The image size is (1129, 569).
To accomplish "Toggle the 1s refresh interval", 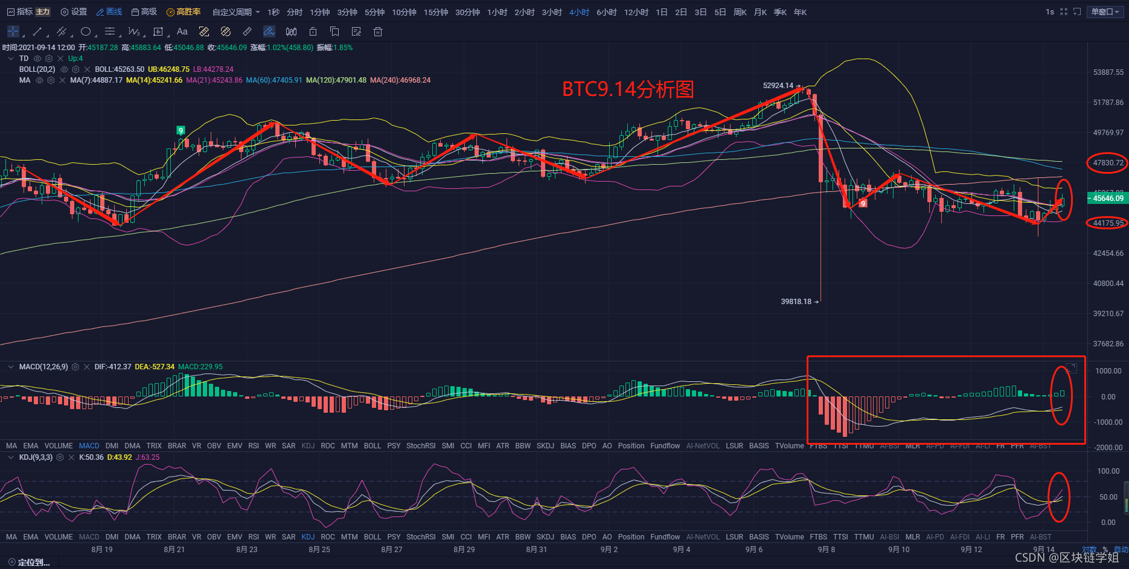I will [1050, 11].
